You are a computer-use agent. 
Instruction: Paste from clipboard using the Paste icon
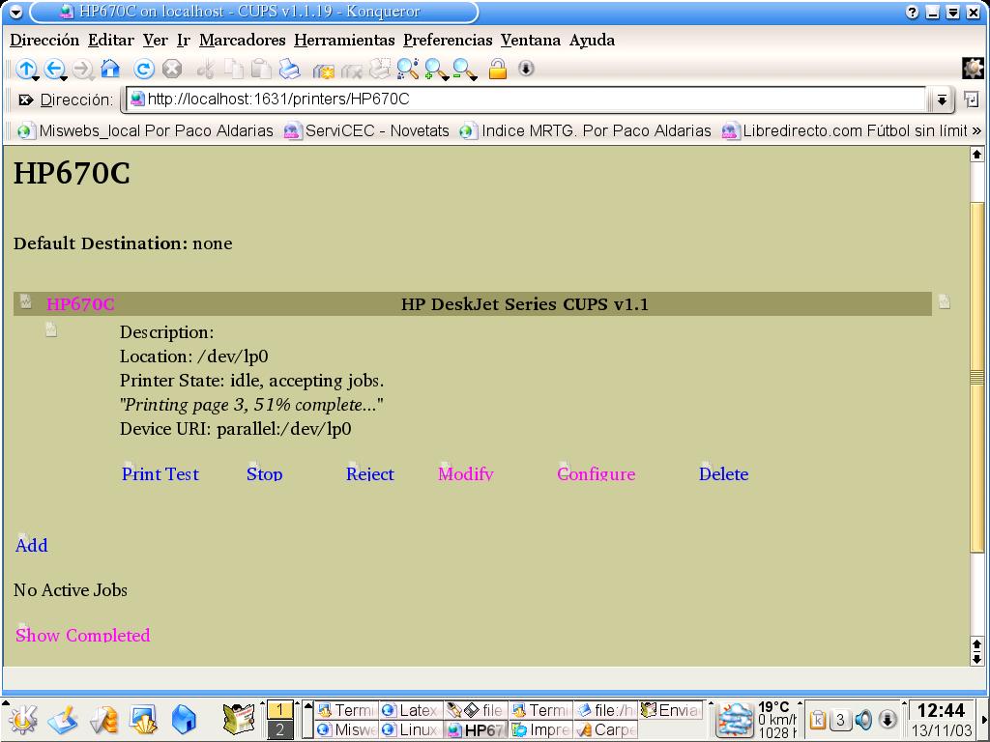261,69
